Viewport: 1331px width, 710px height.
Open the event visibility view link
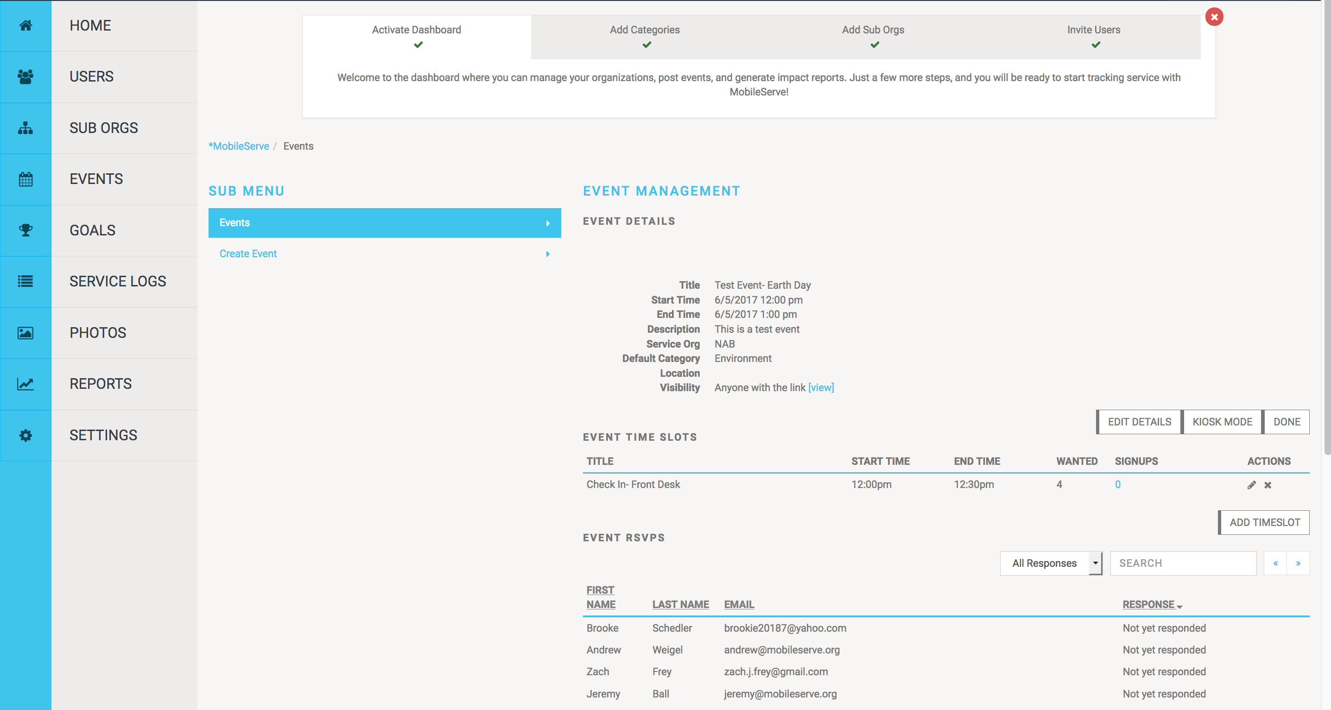[821, 387]
